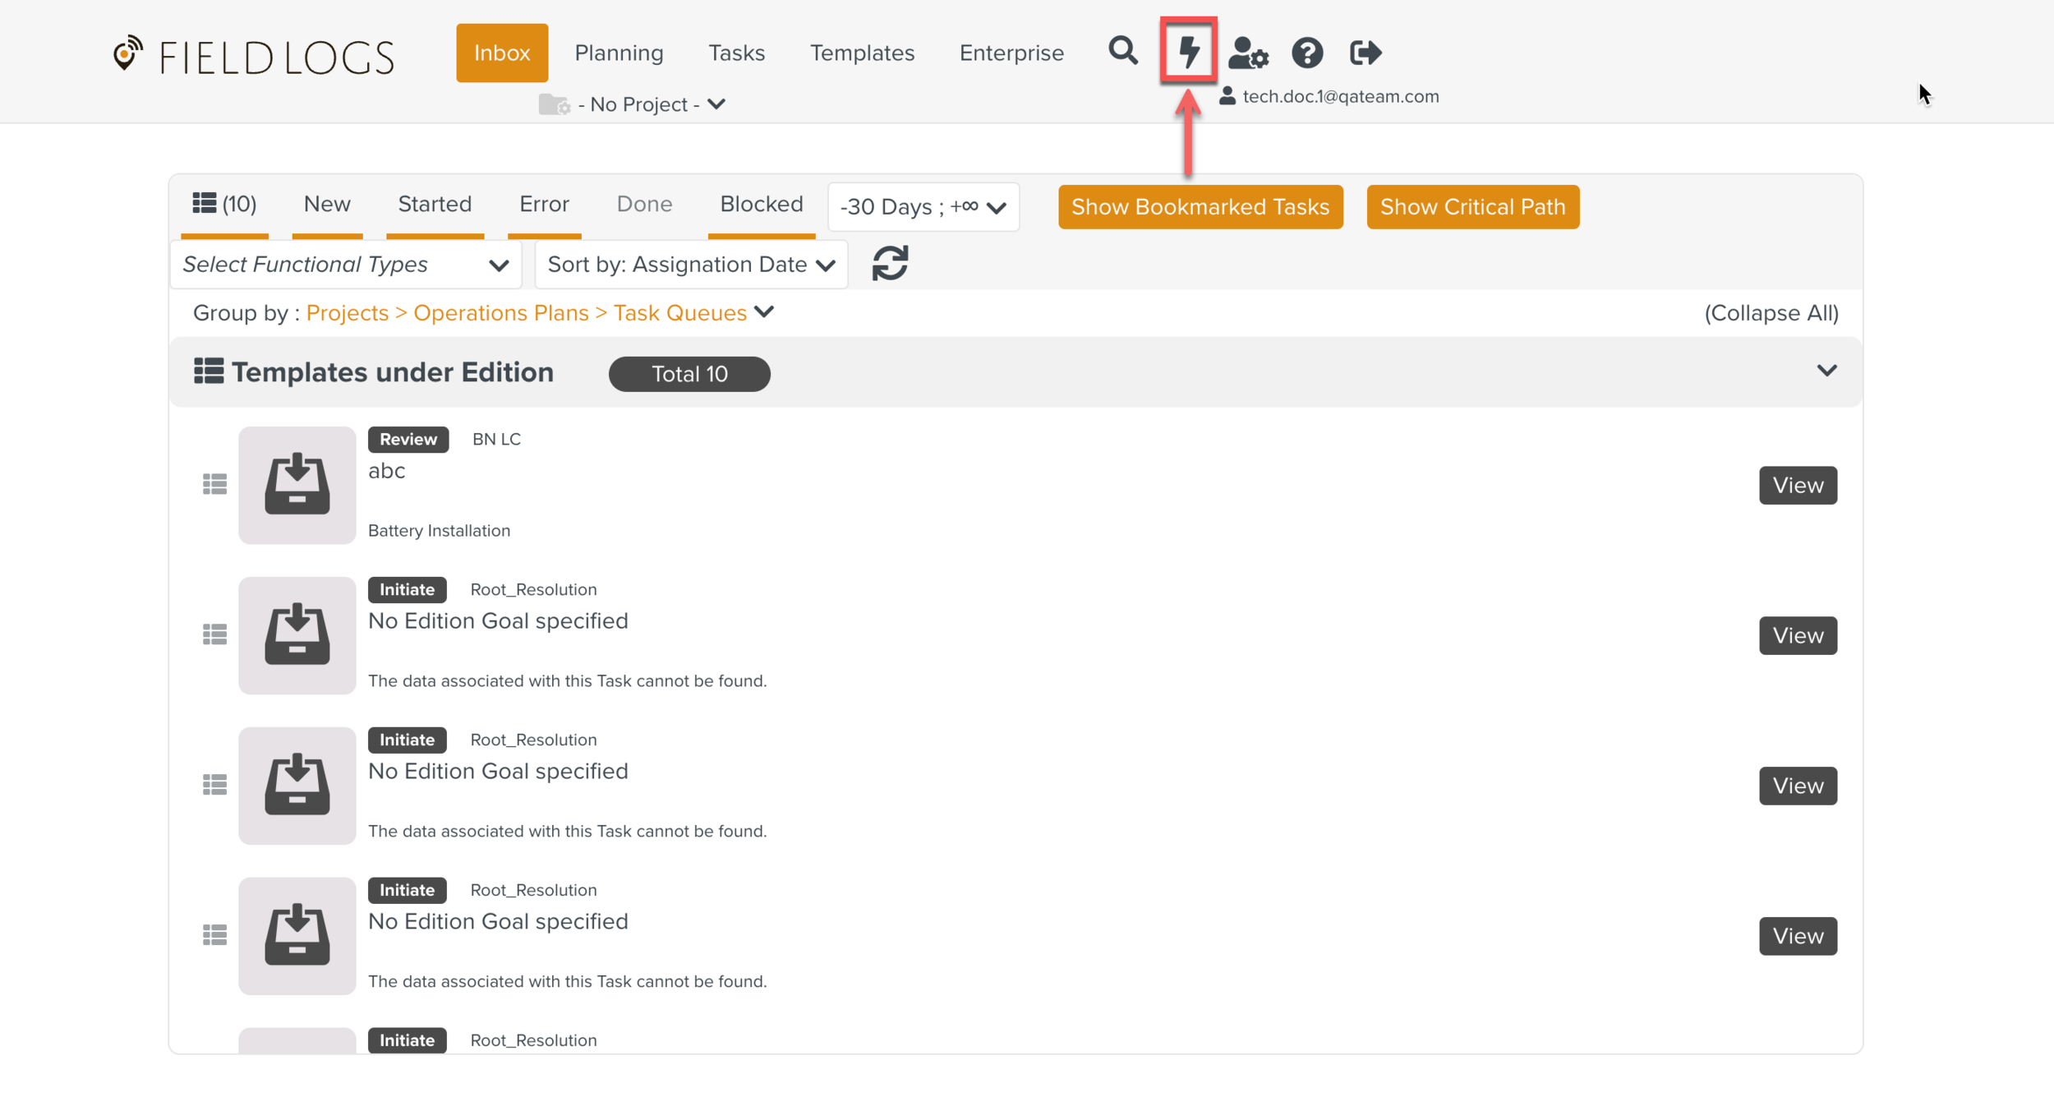This screenshot has height=1102, width=2054.
Task: Click the lightning bolt quick actions icon
Action: pyautogui.click(x=1188, y=52)
